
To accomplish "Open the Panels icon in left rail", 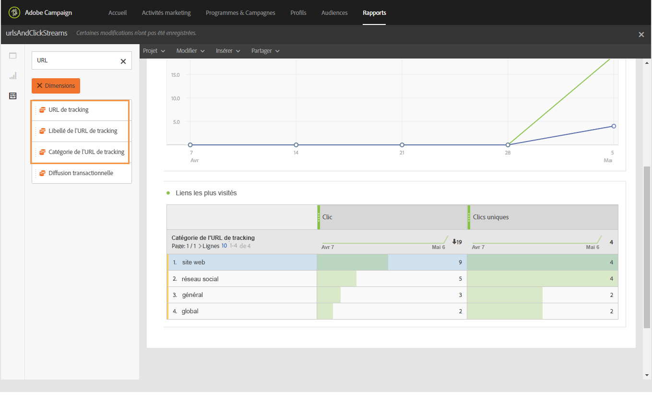I will [x=13, y=56].
